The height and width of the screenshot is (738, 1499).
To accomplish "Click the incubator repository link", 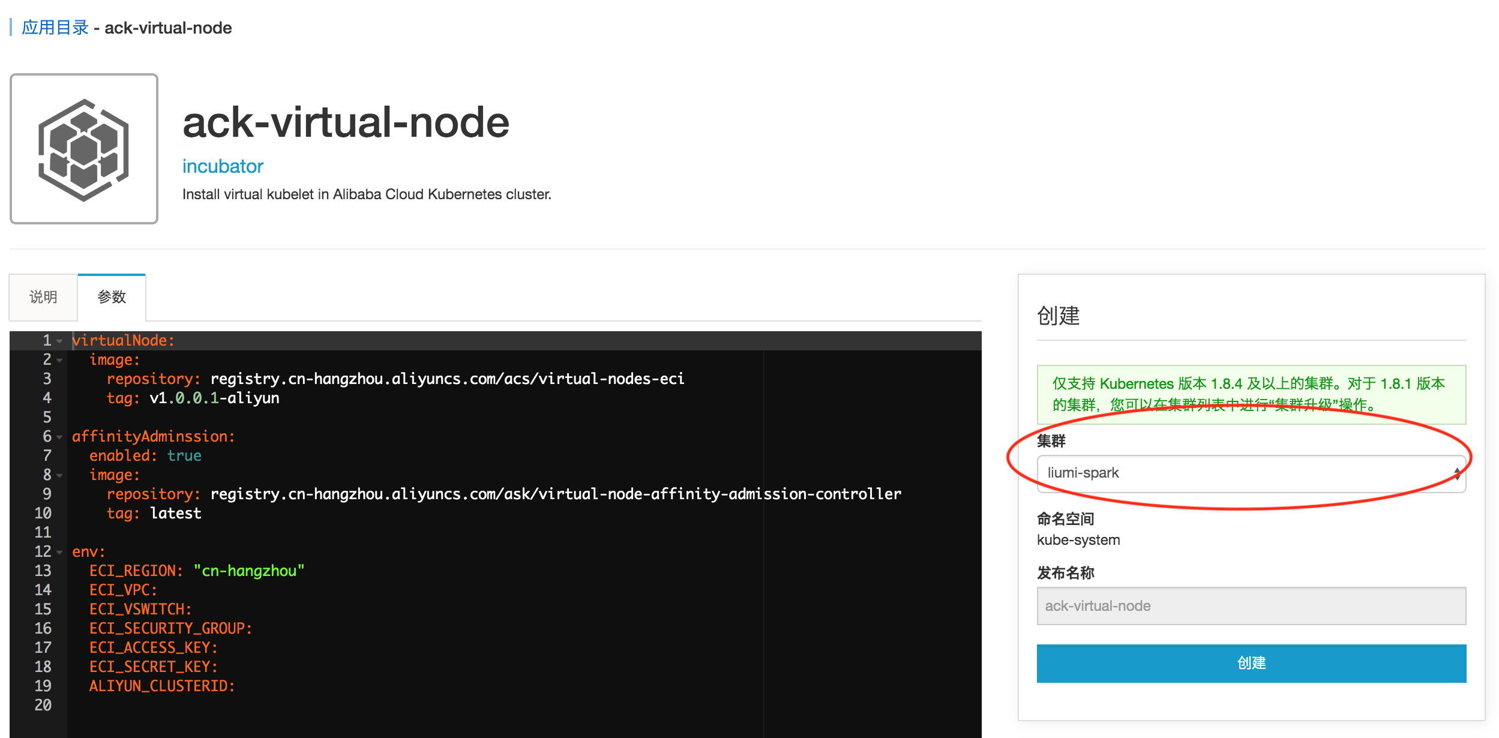I will tap(223, 166).
